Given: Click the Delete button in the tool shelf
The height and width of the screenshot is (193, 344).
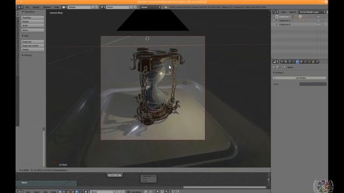Looking at the screenshot, I should [x=33, y=49].
